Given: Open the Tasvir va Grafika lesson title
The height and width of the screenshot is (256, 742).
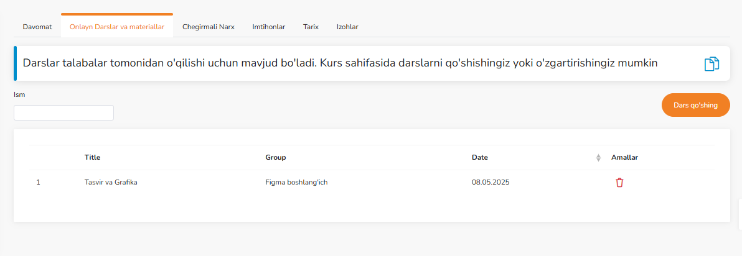Looking at the screenshot, I should (111, 183).
